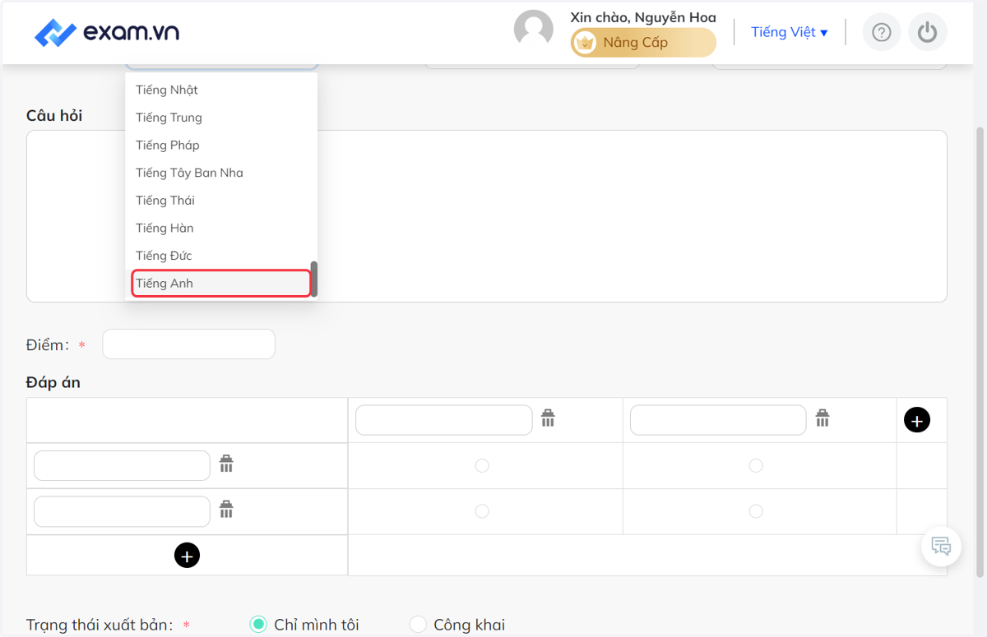987x637 pixels.
Task: Select Tiếng Thái from the list
Action: [220, 201]
